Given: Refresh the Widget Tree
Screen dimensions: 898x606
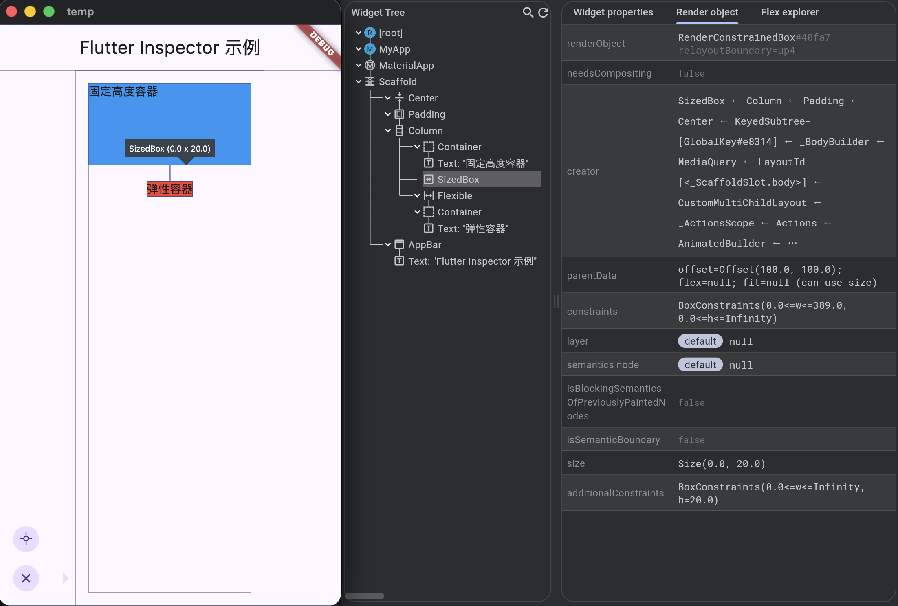Looking at the screenshot, I should point(544,12).
